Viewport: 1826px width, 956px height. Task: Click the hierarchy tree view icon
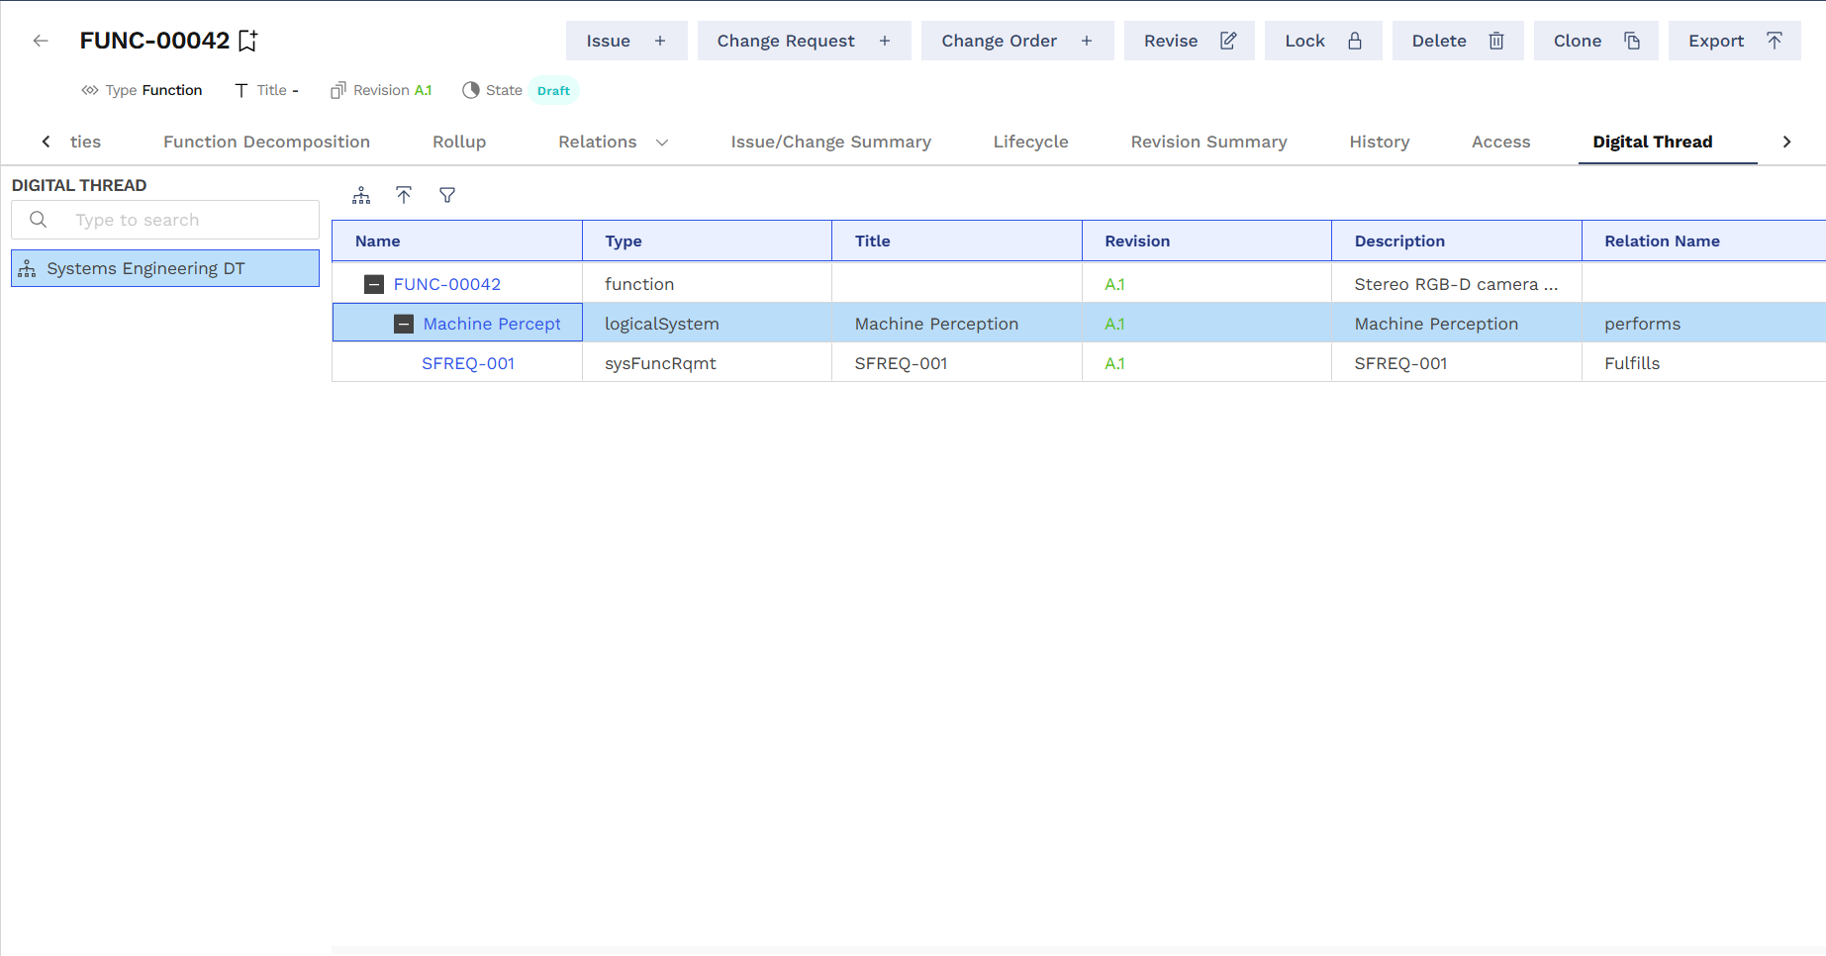click(x=361, y=195)
